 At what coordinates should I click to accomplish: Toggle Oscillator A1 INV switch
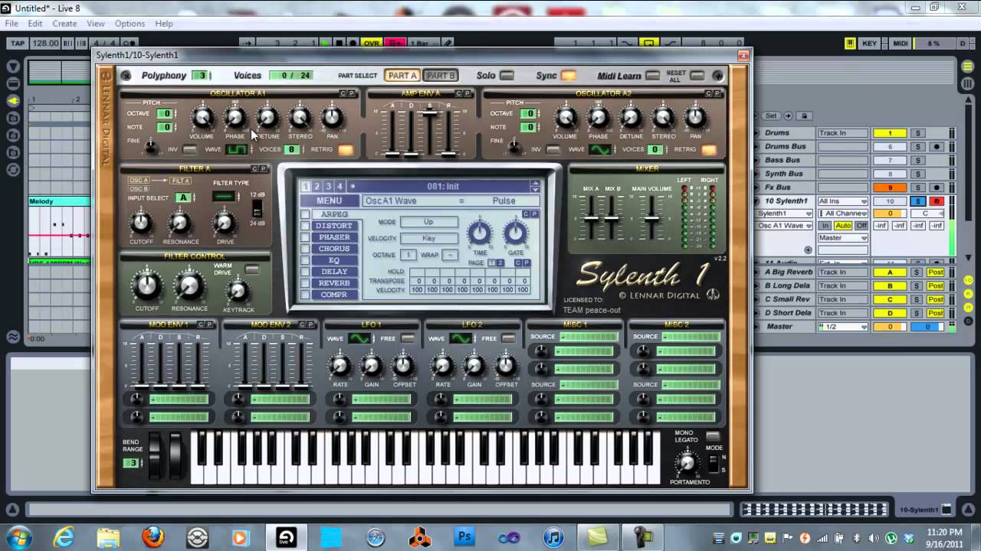tap(189, 149)
